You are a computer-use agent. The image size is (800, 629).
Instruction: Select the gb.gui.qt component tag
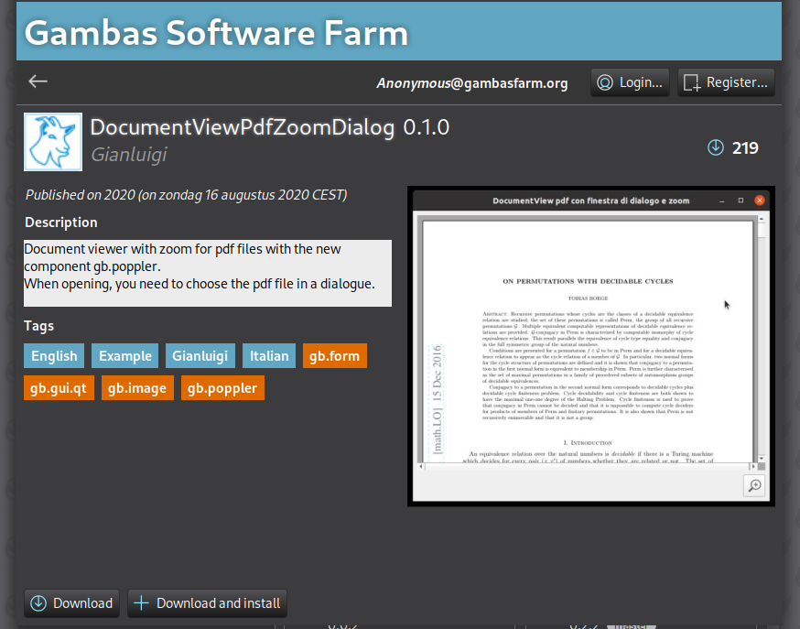(59, 388)
